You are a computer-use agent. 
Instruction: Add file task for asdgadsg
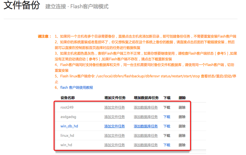pos(114,117)
